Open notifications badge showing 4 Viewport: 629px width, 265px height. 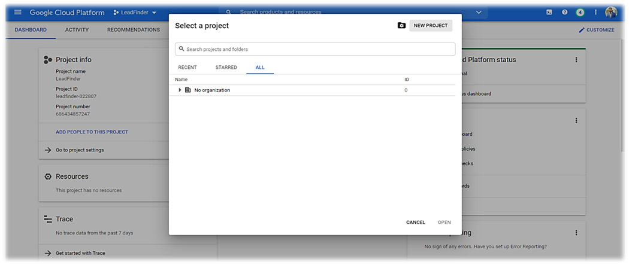click(580, 13)
